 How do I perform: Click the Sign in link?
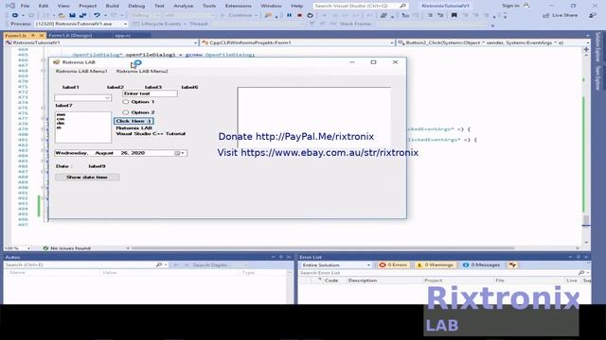pyautogui.click(x=510, y=6)
